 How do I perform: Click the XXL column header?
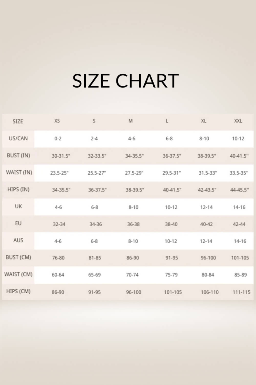coord(238,121)
